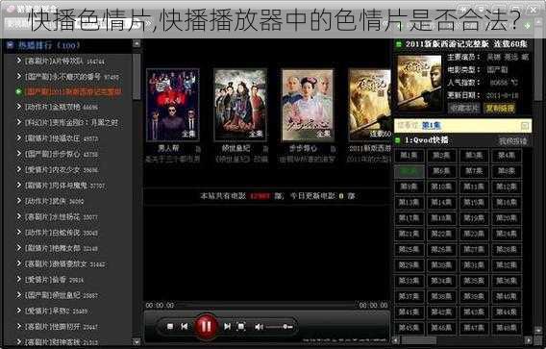Click the red pause button
Screen dimensions: 546x349
tap(206, 326)
